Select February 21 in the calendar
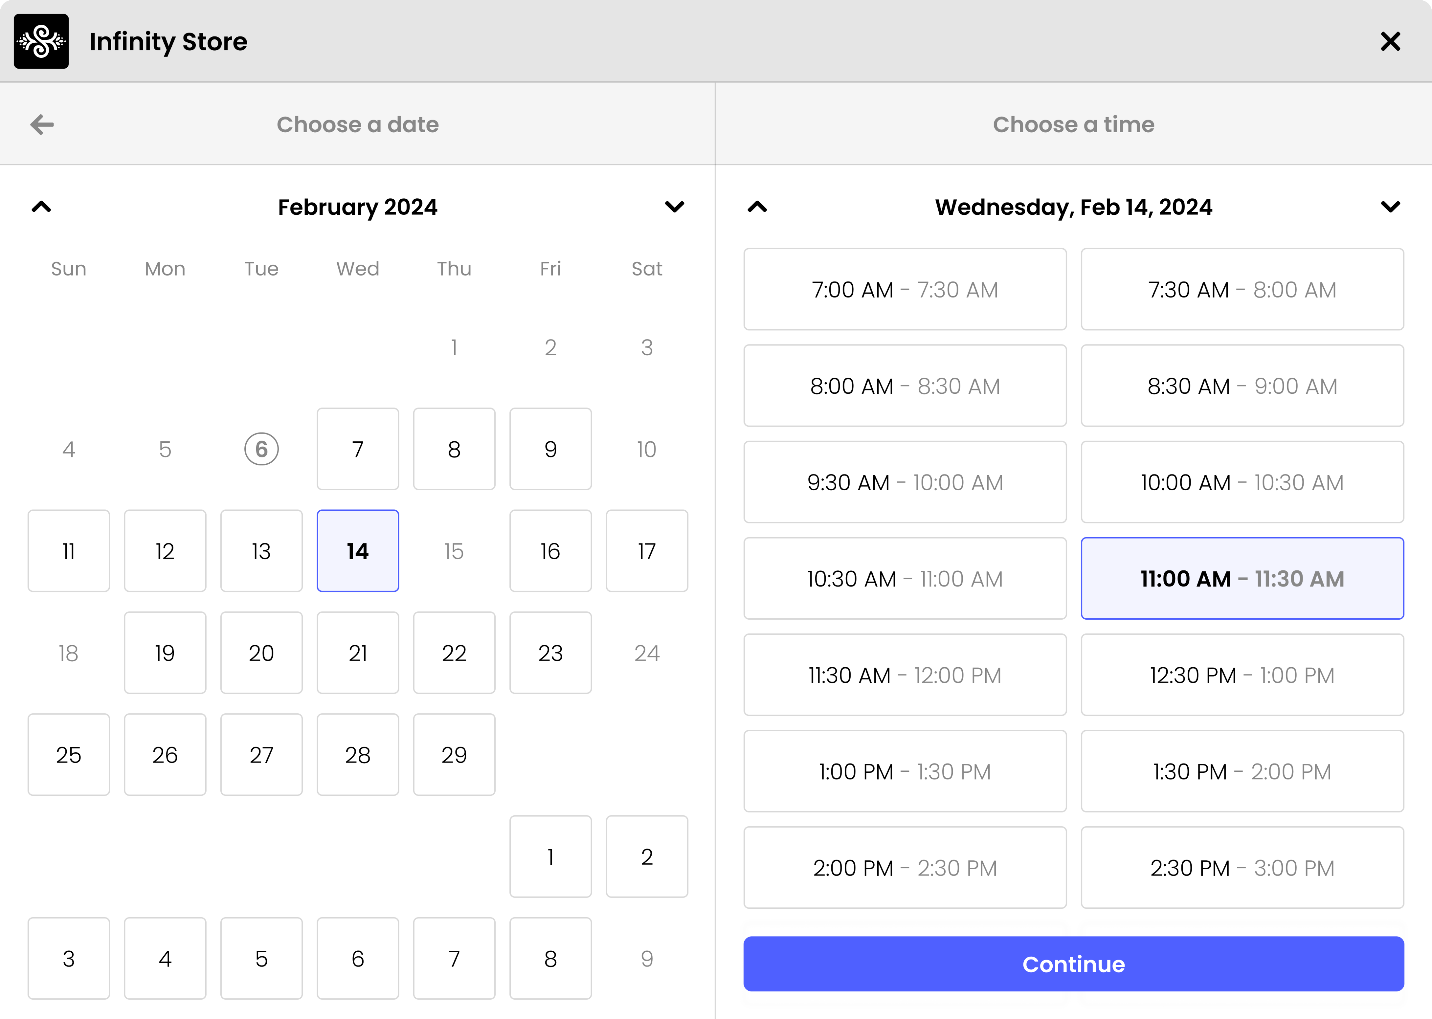 tap(358, 653)
